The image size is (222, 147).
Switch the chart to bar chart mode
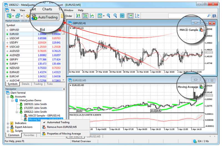point(78,16)
